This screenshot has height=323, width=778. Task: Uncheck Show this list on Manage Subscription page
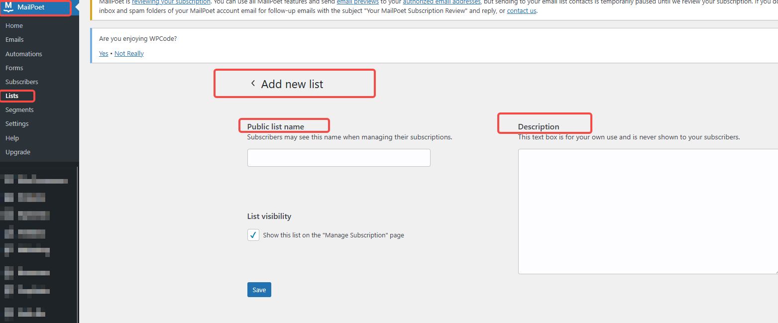pos(253,235)
